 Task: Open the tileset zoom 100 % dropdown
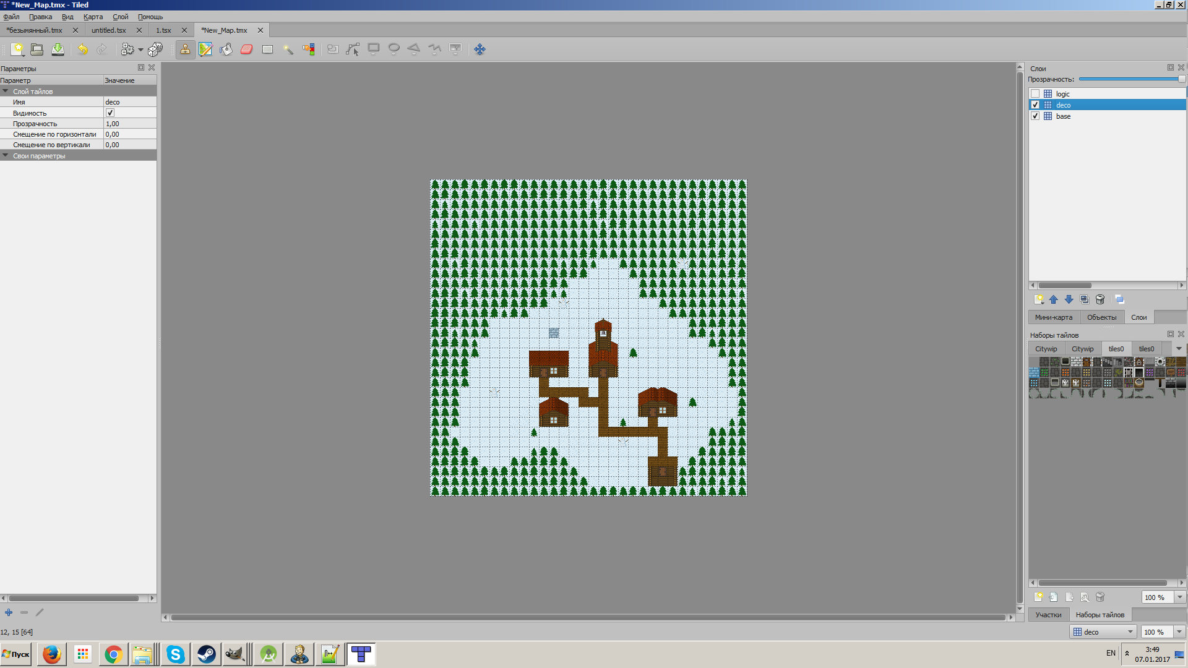(1179, 597)
